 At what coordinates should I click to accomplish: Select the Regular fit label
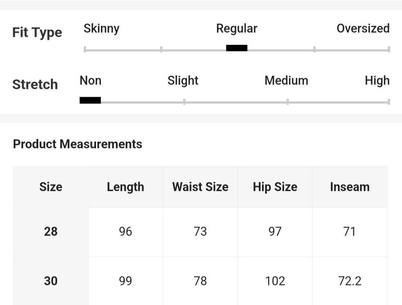click(237, 29)
